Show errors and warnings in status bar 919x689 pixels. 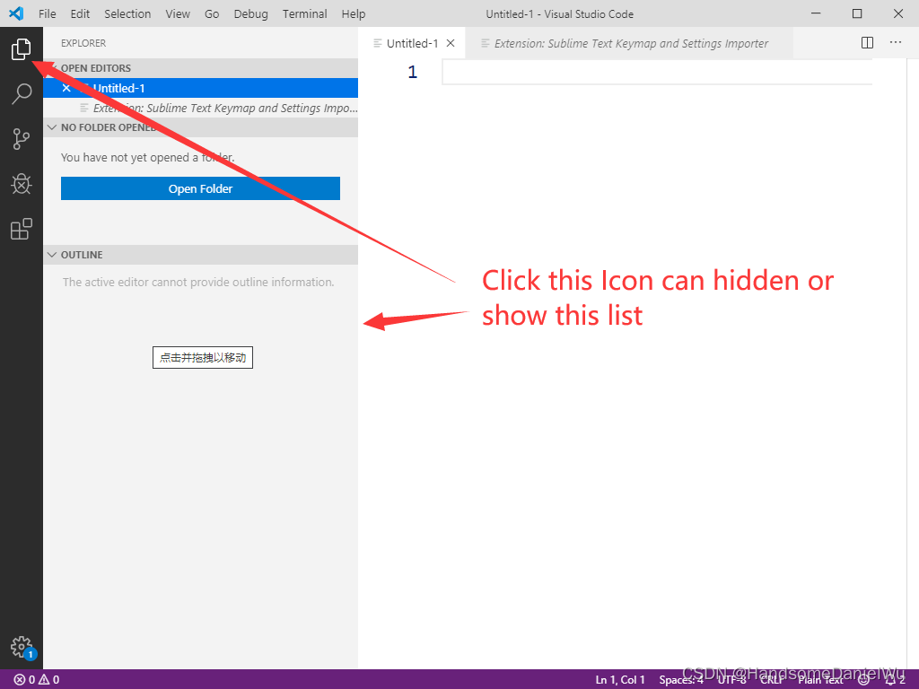pos(36,680)
